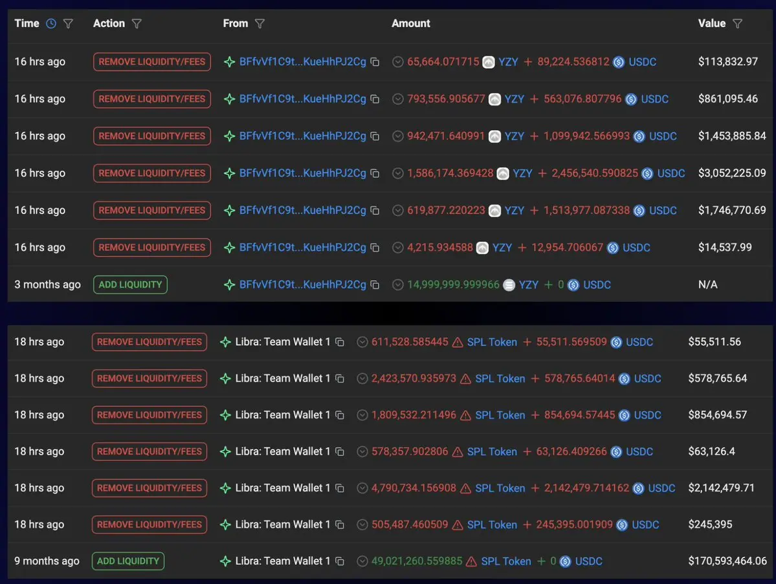This screenshot has width=776, height=584.
Task: Copy address in the $14,537.99 row
Action: [375, 247]
